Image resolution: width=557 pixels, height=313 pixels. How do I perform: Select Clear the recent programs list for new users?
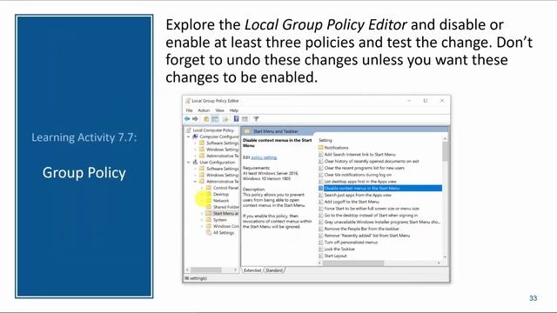point(365,168)
